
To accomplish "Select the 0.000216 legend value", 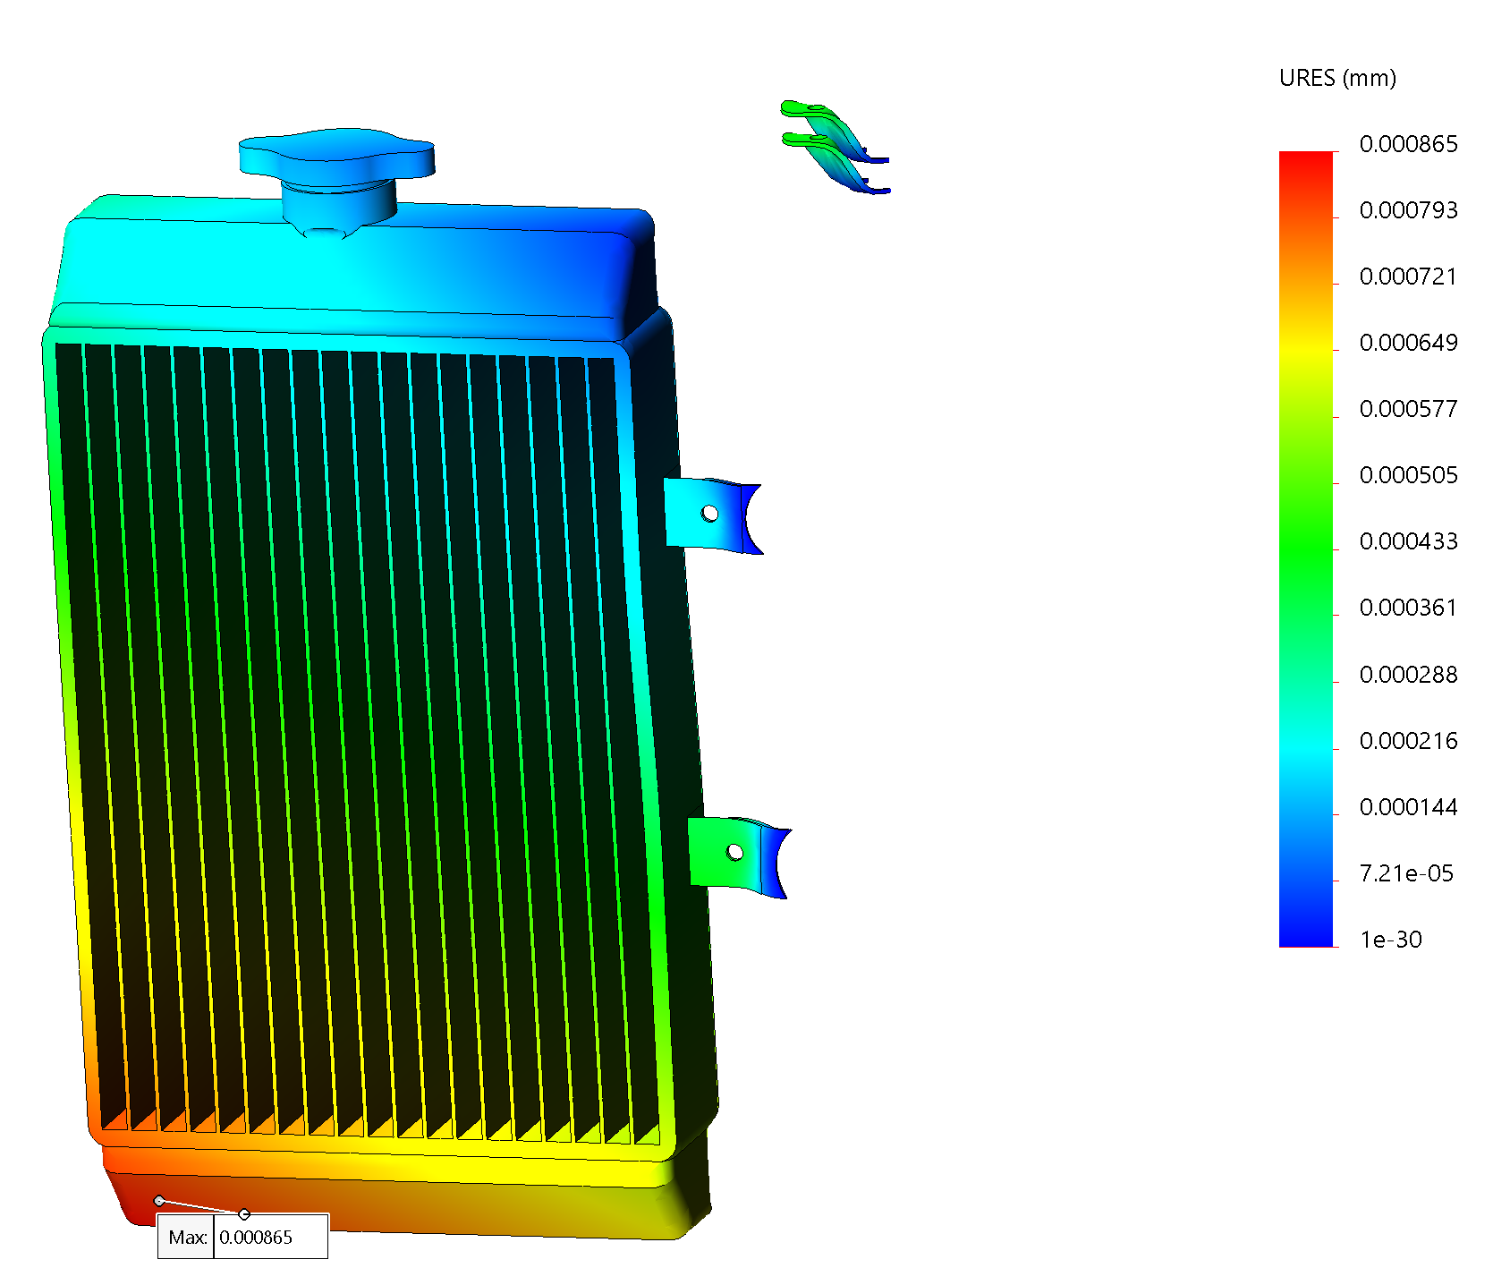I will (1408, 741).
